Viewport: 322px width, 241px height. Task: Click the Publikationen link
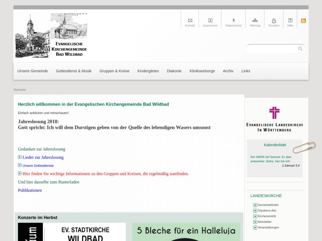30,190
